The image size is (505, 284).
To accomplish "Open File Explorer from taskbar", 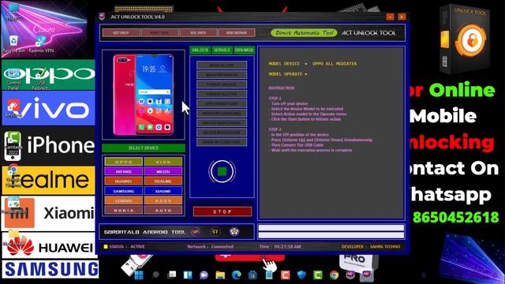I will [x=220, y=275].
